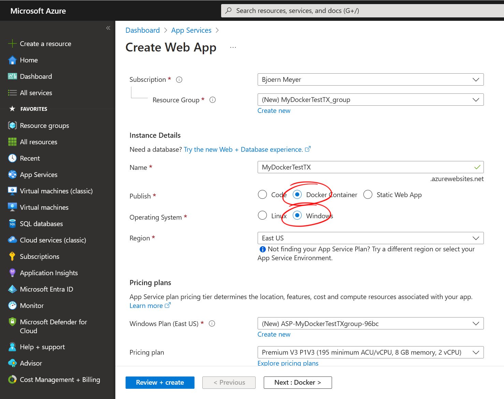Go to Dashboard breadcrumb
The height and width of the screenshot is (399, 504).
143,30
